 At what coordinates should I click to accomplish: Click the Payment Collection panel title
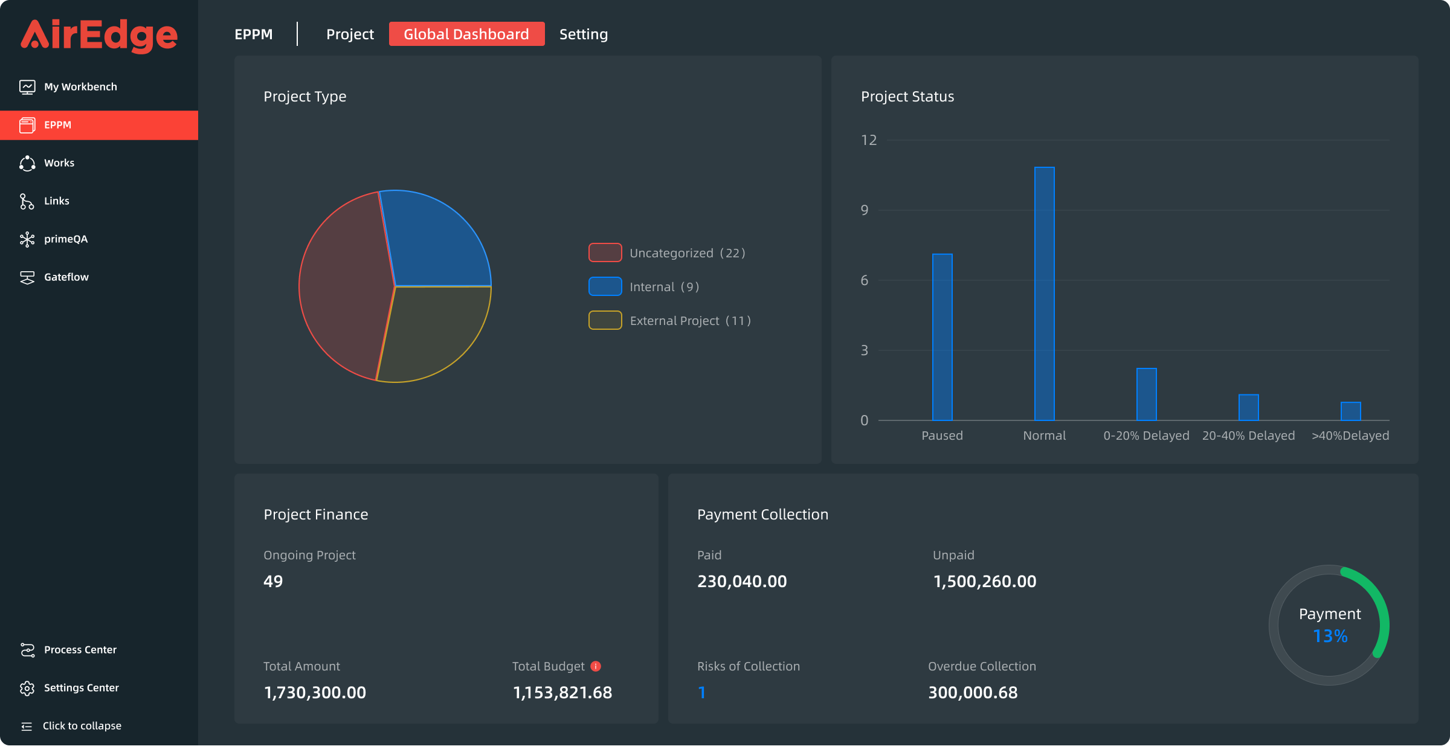[x=762, y=515]
